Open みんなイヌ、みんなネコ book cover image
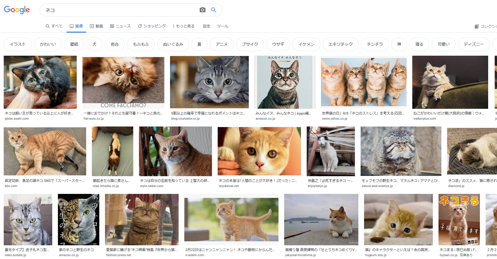Viewport: 497px width, 259px height. [285, 82]
